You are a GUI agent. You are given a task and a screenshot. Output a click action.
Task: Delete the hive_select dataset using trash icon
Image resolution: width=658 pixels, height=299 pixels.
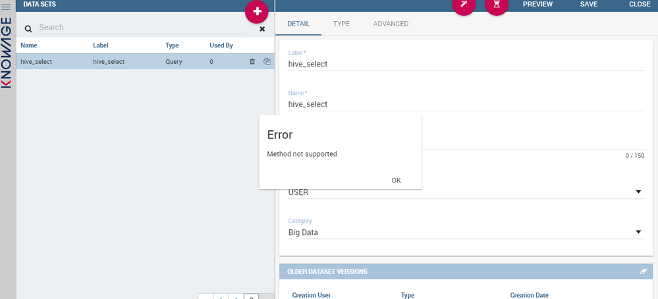click(252, 61)
